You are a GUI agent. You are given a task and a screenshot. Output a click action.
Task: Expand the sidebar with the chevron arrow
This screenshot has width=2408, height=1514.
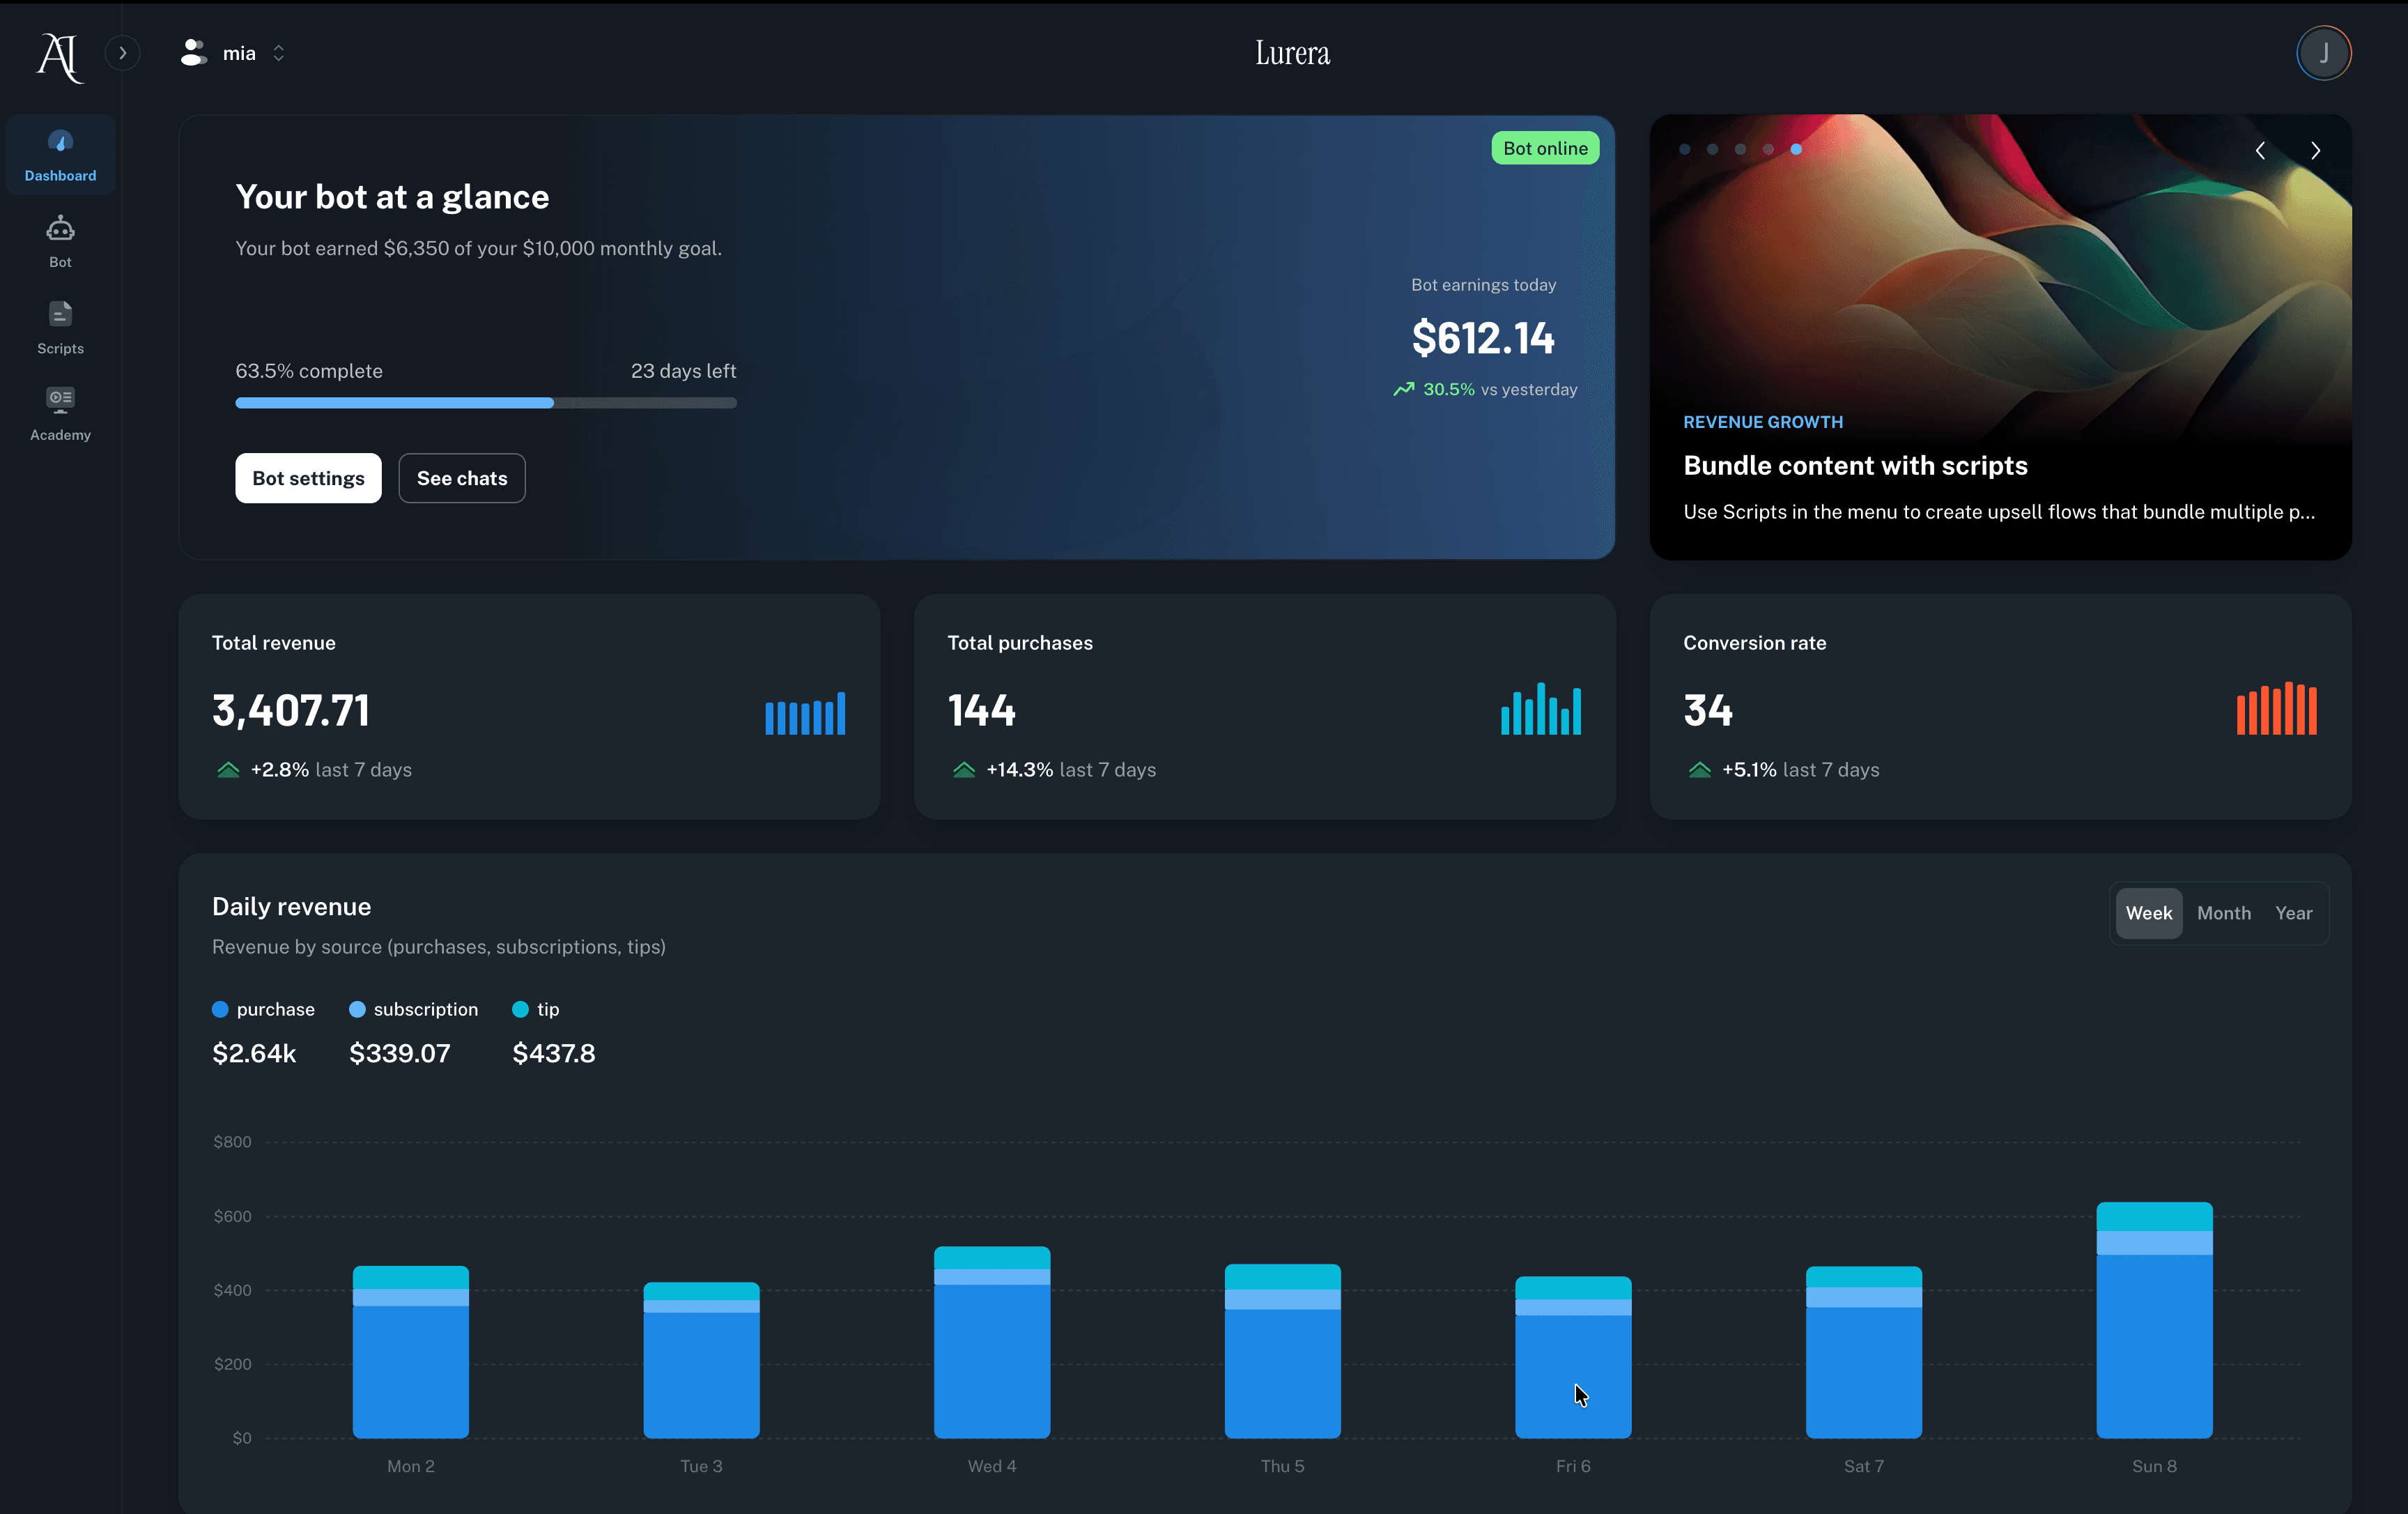(123, 52)
